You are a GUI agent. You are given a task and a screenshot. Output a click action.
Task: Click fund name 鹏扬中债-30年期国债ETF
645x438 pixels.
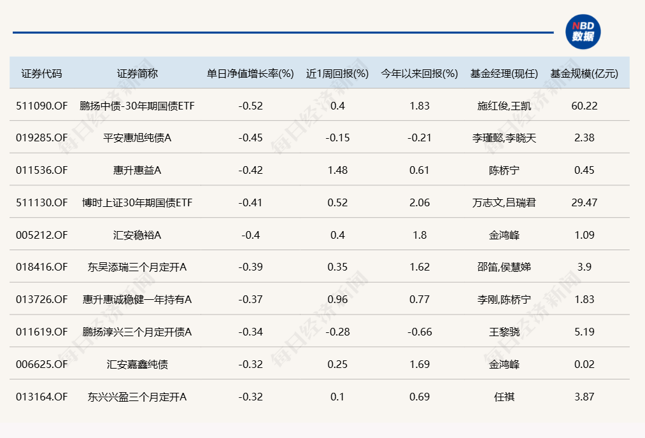[x=137, y=106]
